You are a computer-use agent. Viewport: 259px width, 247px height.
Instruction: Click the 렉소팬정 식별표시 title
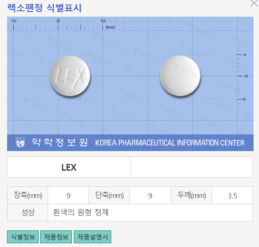click(44, 8)
